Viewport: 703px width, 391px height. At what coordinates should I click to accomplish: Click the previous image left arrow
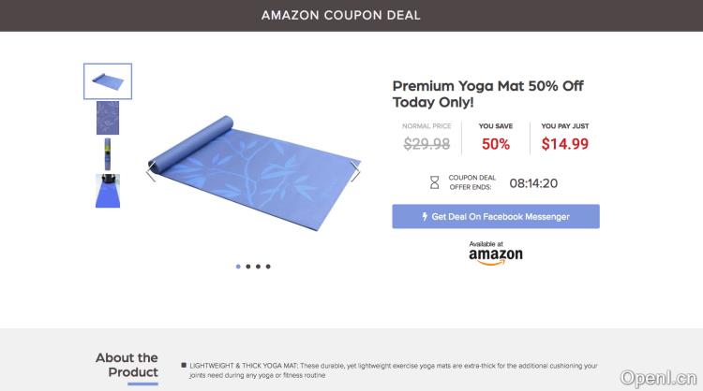pyautogui.click(x=150, y=171)
